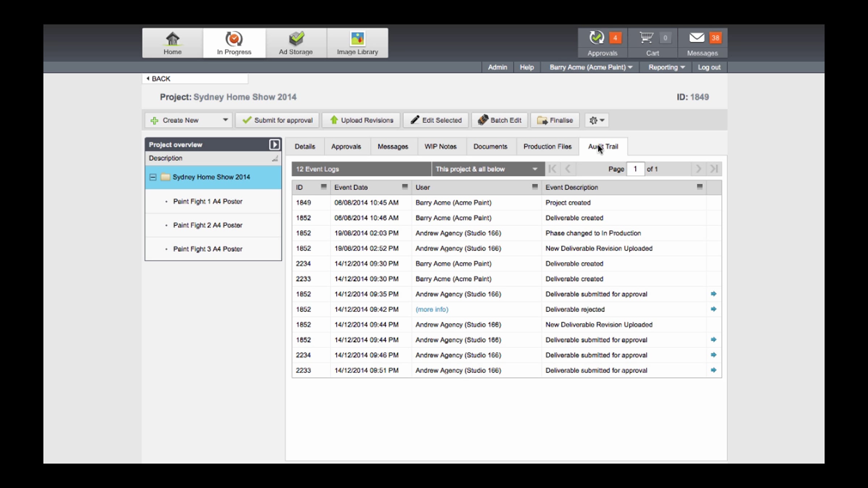Viewport: 868px width, 488px height.
Task: Open the ID column menu icon
Action: pos(323,187)
